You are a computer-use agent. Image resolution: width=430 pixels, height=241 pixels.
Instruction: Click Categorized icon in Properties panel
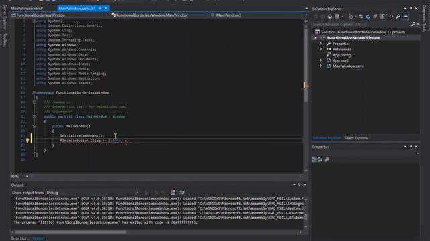pyautogui.click(x=314, y=159)
